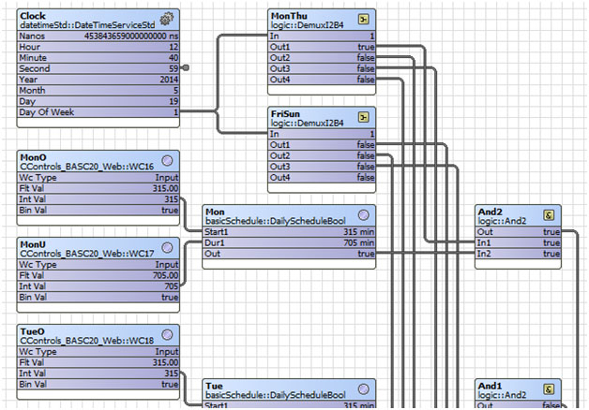This screenshot has height=410, width=589.
Task: Click the Second slot connector dot on Clock
Action: point(186,68)
